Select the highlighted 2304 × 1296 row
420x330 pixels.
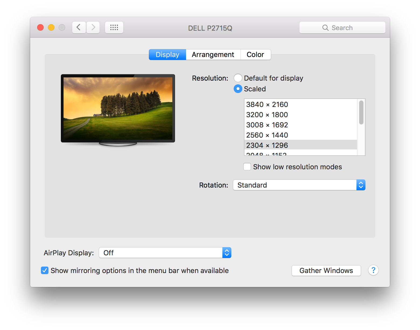click(x=300, y=145)
